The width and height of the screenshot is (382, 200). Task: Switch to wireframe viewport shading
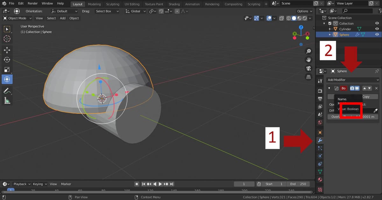coord(289,18)
